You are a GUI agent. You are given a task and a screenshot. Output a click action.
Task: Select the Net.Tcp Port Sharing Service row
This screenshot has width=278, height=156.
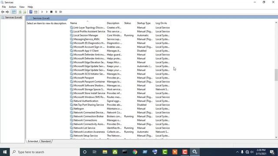point(120,105)
